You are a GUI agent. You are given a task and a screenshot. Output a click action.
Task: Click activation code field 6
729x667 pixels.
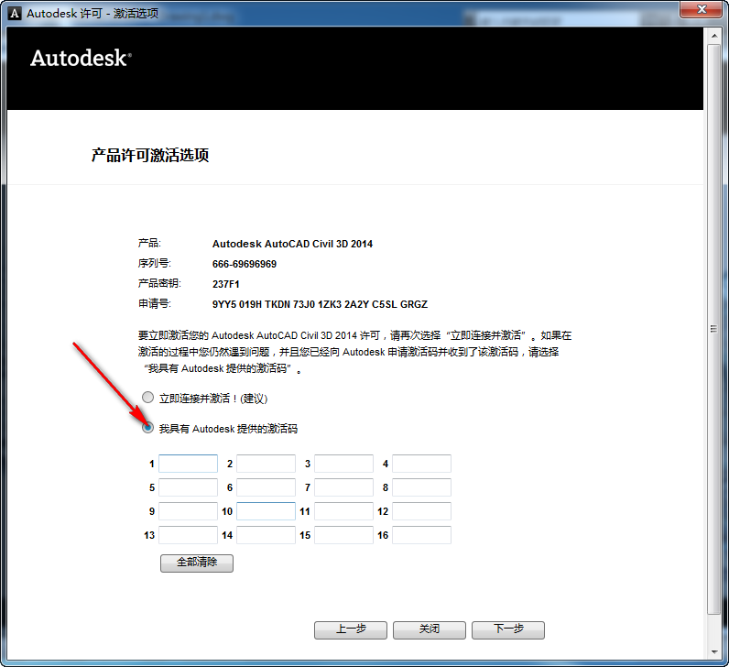click(x=266, y=487)
